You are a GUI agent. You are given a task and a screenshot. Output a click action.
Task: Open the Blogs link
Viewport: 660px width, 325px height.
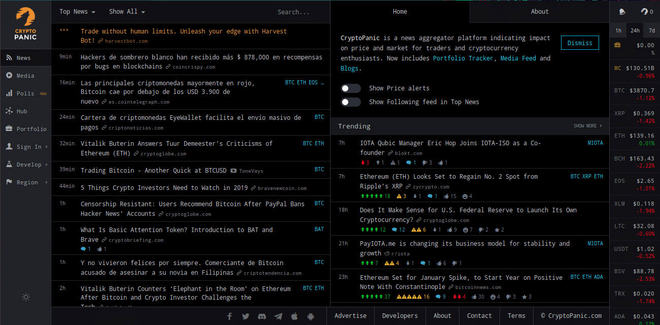(349, 69)
